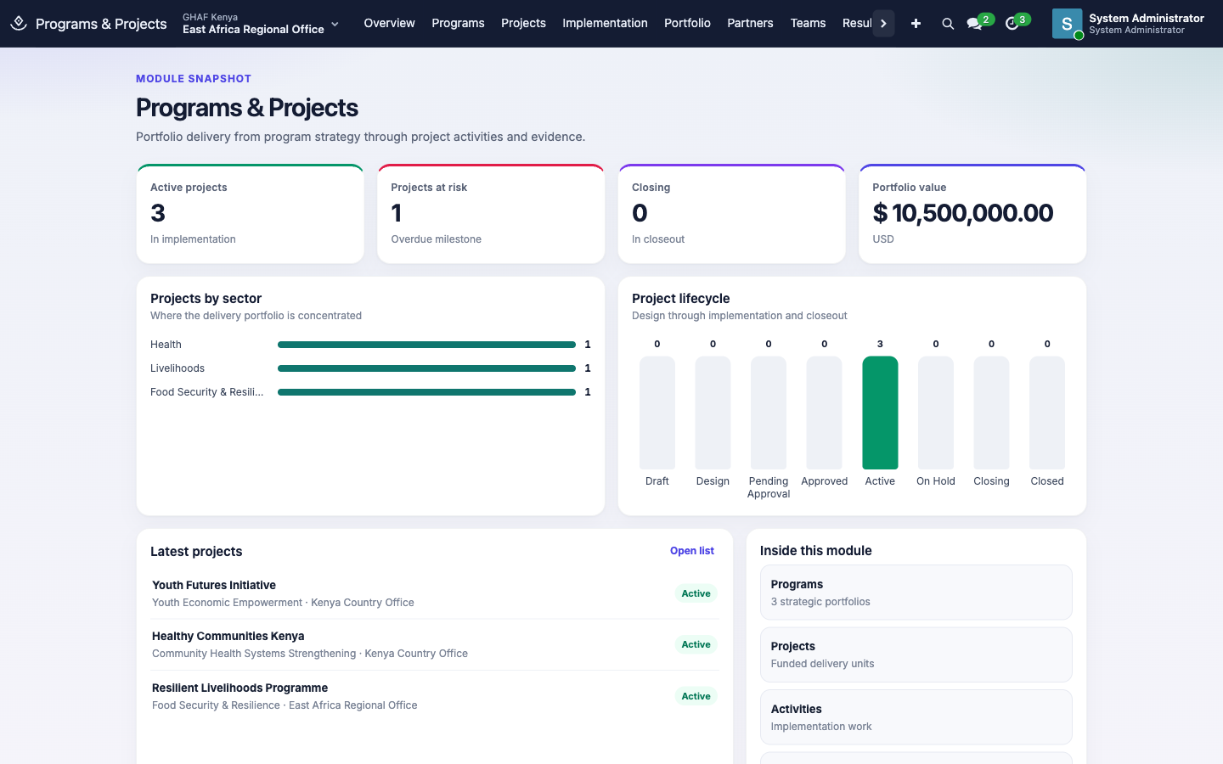
Task: Click the Pending Approval lifecycle bar
Action: (x=769, y=413)
